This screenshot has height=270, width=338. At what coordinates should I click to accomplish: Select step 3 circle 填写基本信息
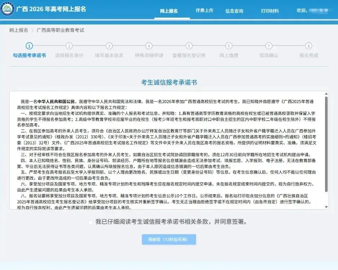[x=109, y=46]
